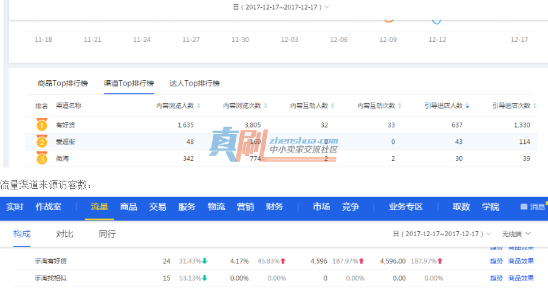This screenshot has height=289, width=548.
Task: Click green down arrow beside 31.43%
Action: tap(205, 261)
